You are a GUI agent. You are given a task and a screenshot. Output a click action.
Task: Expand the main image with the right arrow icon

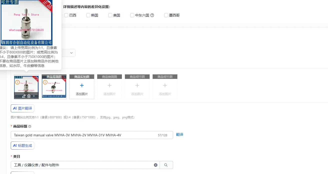(34, 96)
